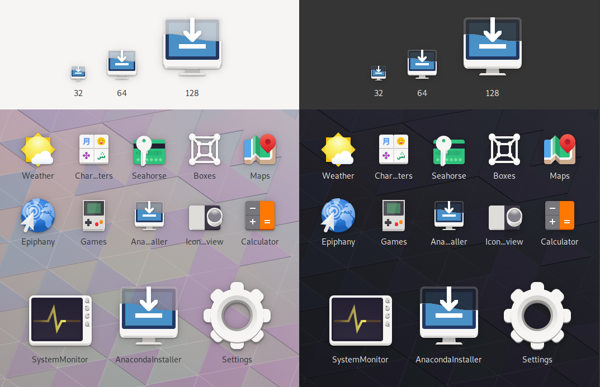Open Calculator icon in the light panel
This screenshot has height=387, width=600.
pos(260,216)
